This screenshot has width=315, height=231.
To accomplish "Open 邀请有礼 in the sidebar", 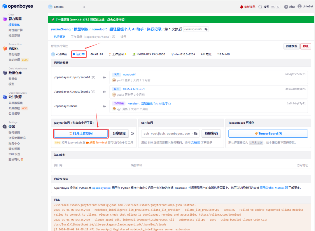I will (16, 160).
